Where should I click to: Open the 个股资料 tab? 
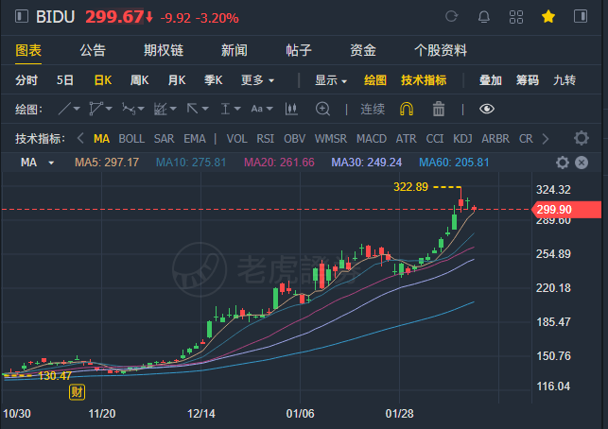click(441, 50)
